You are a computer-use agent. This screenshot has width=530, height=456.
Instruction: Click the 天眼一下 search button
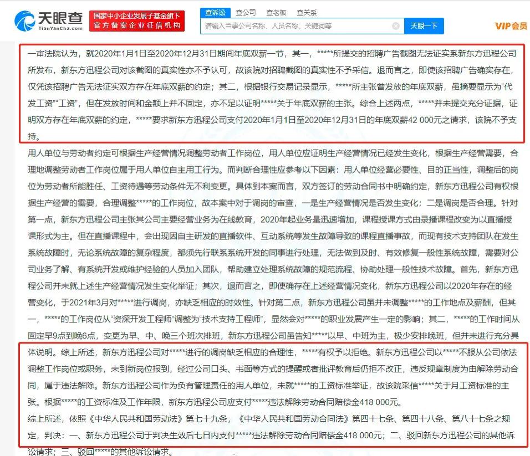(x=424, y=26)
